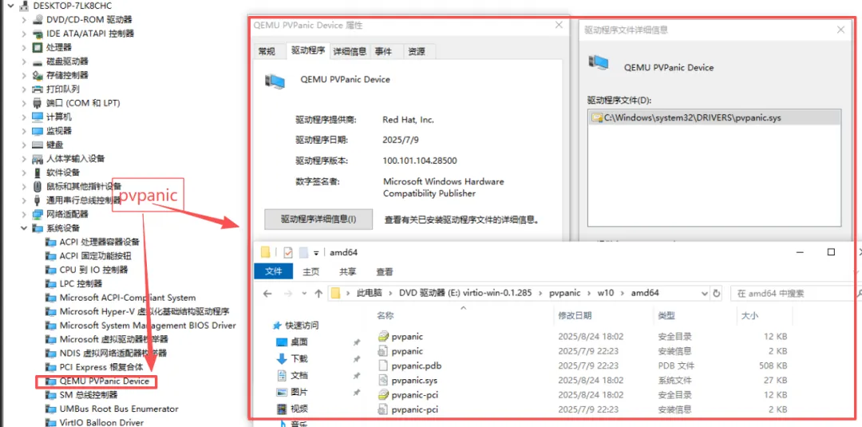Select VirtIO Balloon Driver in device tree
This screenshot has width=862, height=427.
[x=101, y=422]
